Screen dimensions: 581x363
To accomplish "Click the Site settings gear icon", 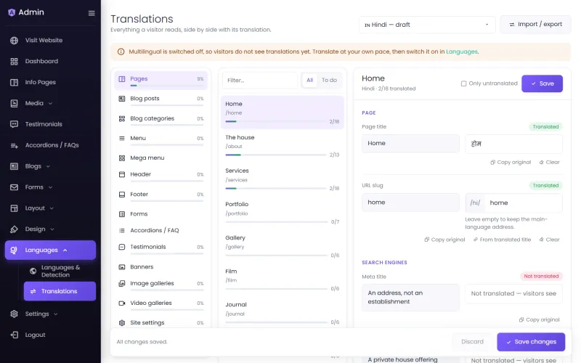I will (121, 322).
